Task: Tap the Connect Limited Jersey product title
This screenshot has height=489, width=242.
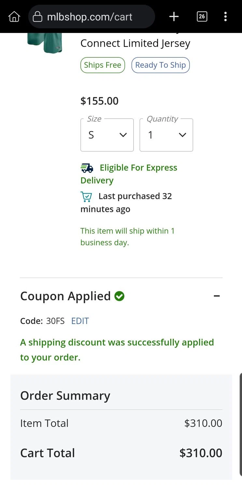Action: click(x=135, y=43)
